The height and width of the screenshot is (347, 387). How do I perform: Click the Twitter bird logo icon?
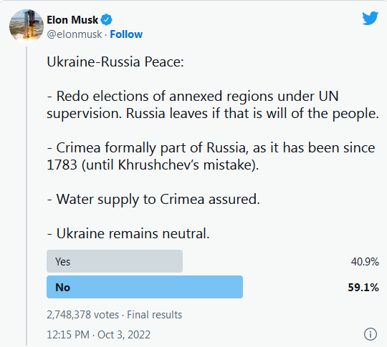tap(370, 18)
